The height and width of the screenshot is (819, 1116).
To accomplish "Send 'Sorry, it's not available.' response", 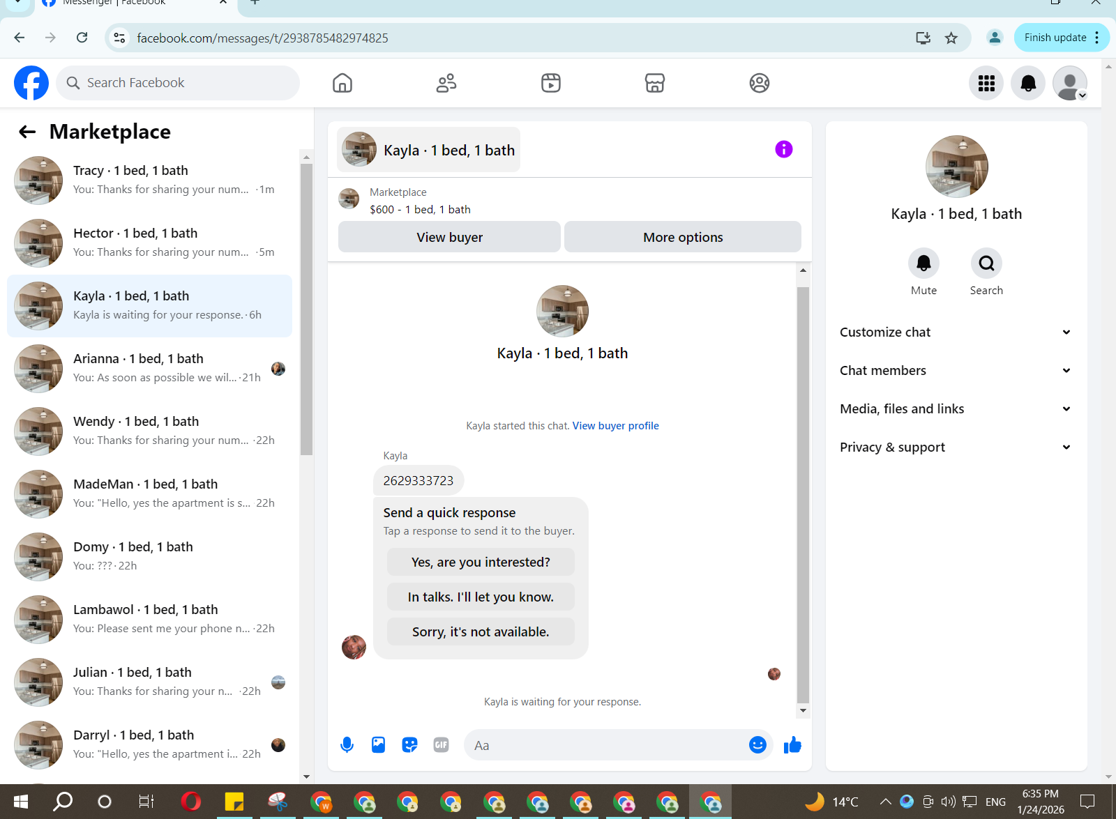I will point(481,632).
